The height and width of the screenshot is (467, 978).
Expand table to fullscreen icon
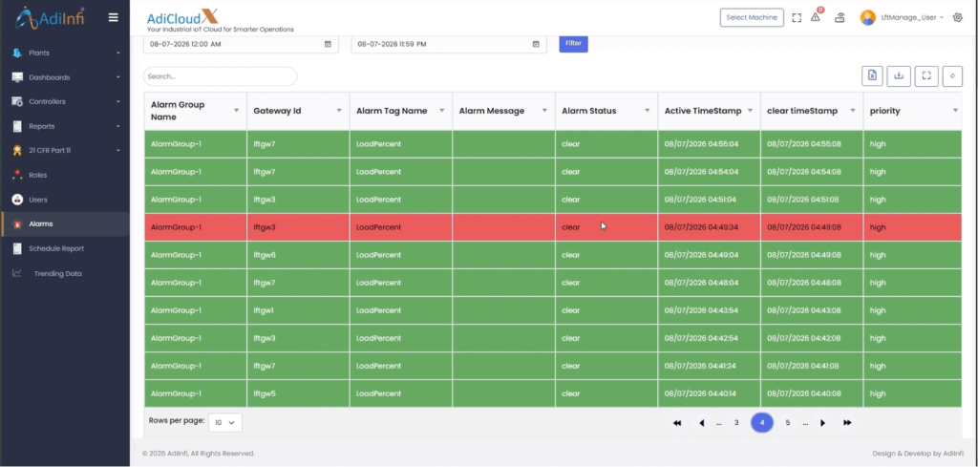coord(926,76)
